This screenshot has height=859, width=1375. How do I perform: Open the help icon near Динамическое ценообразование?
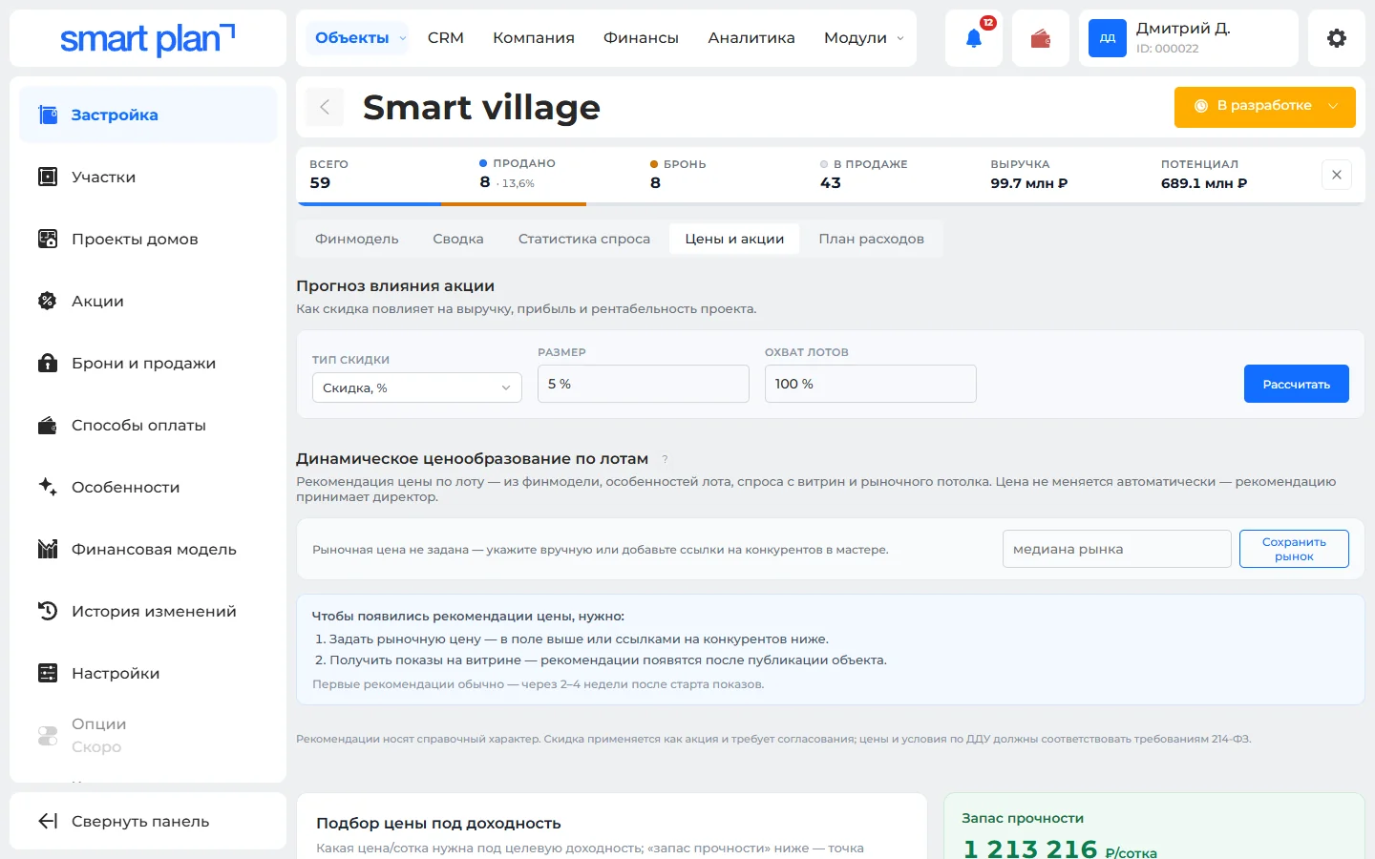coord(666,459)
